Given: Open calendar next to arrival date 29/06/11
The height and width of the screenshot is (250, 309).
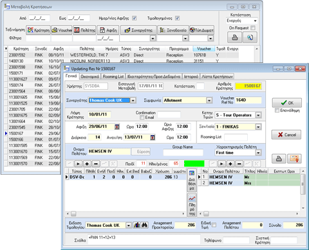Looking at the screenshot, I should coord(117,127).
